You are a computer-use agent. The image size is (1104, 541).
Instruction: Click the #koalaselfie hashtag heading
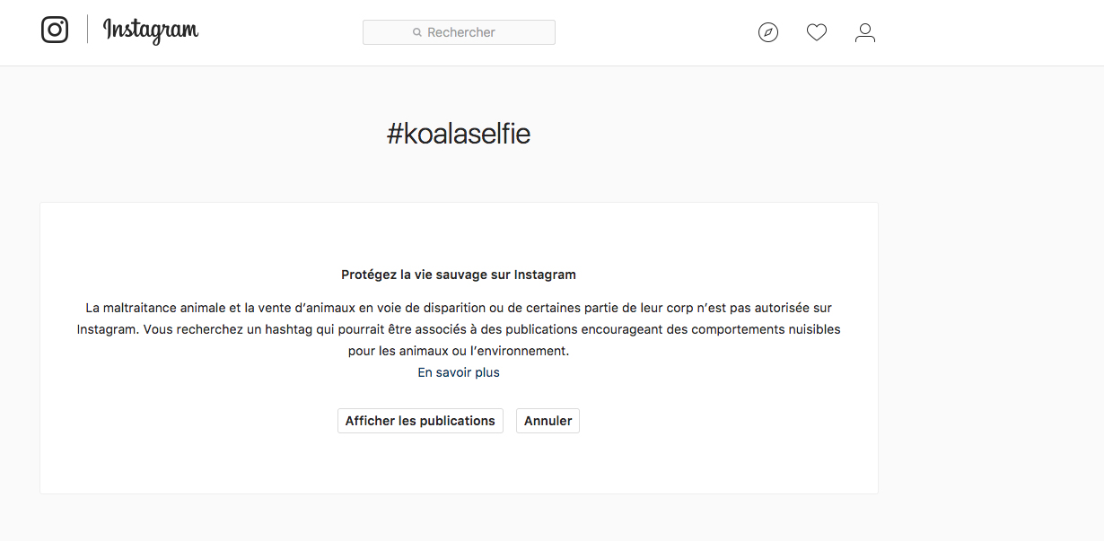(x=459, y=135)
